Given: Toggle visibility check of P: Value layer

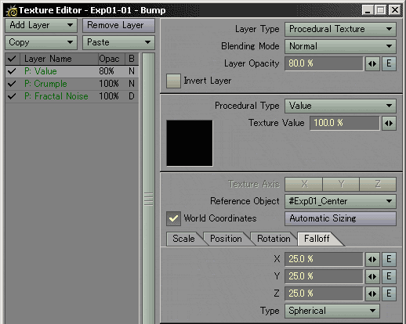Looking at the screenshot, I should tap(12, 71).
